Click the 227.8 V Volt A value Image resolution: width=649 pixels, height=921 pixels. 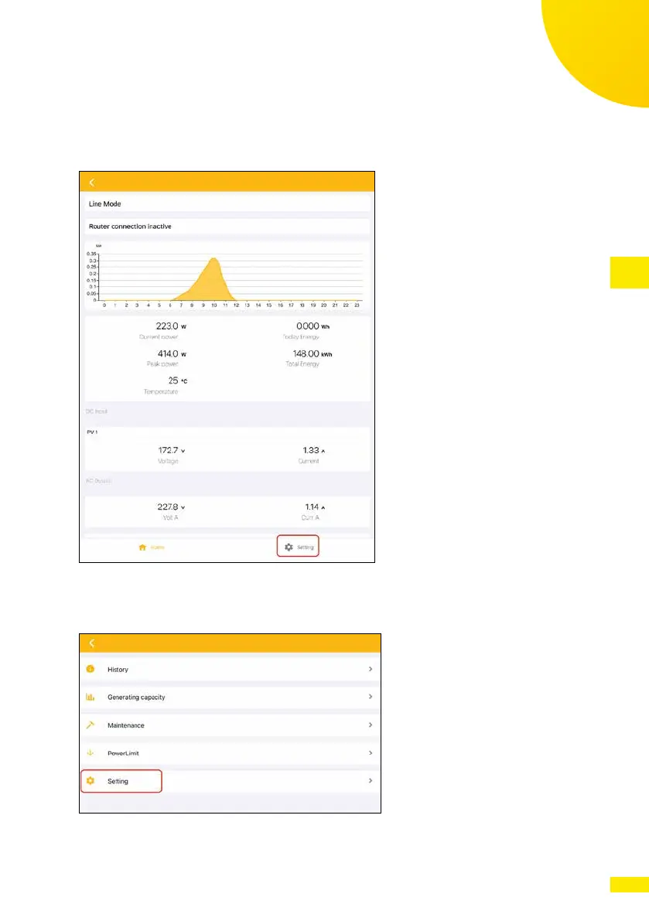pyautogui.click(x=171, y=507)
